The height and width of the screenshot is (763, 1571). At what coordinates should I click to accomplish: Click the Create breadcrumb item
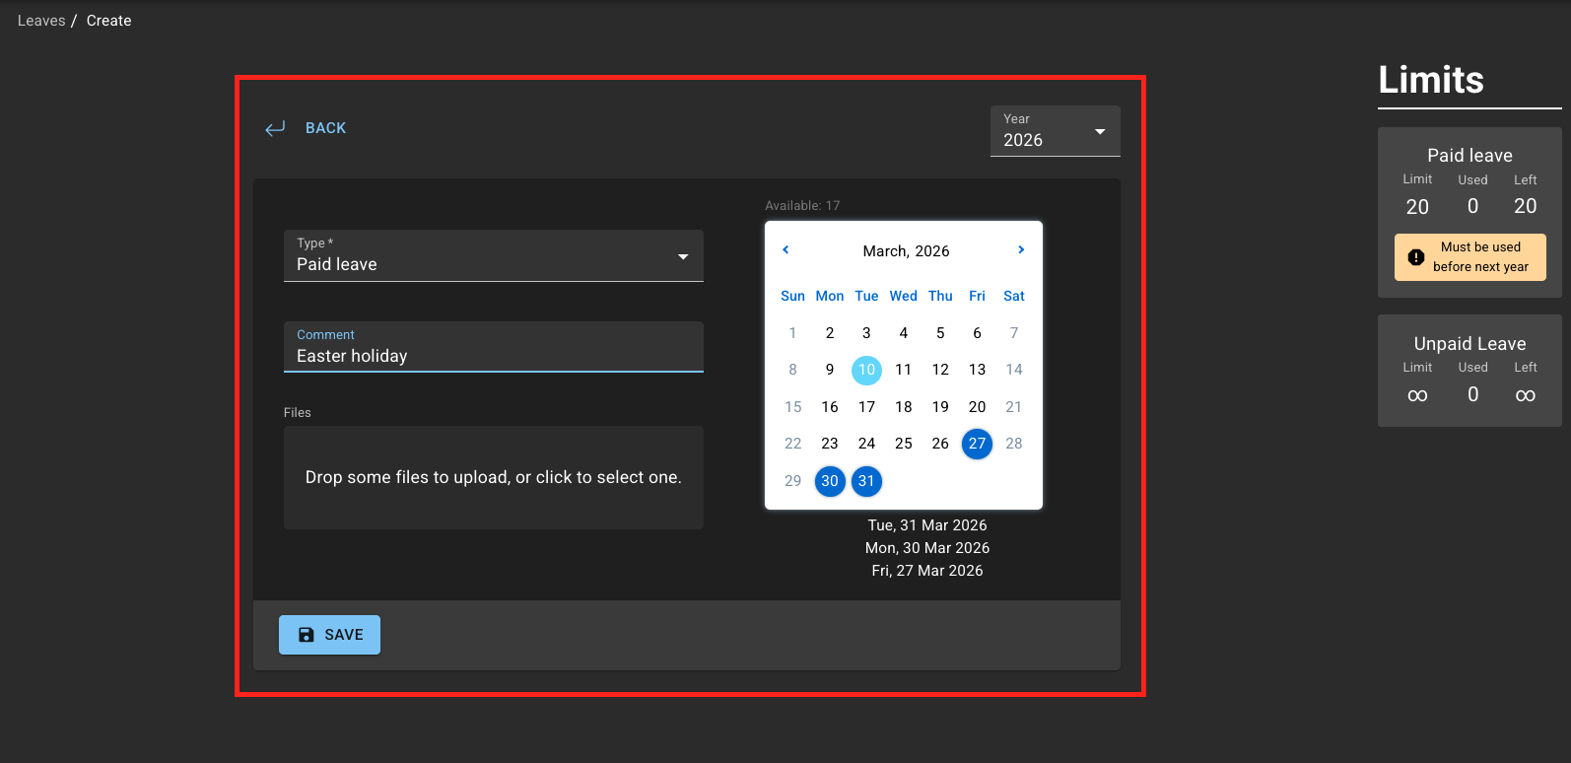(108, 21)
